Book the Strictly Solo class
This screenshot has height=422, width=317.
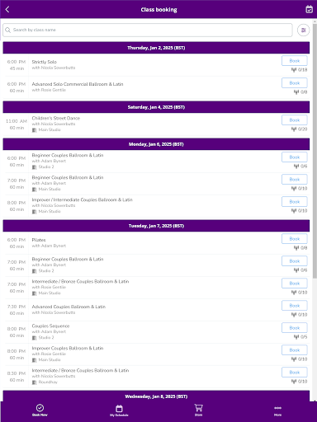pyautogui.click(x=295, y=61)
